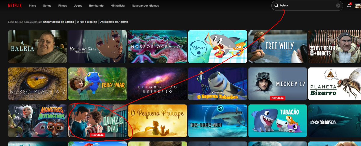Open the Nossos Oceanos title card
The width and height of the screenshot is (361, 146).
click(x=157, y=46)
